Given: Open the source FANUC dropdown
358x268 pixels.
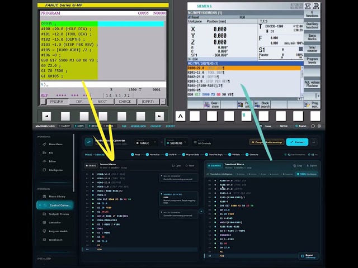Looking at the screenshot, I should coord(146,142).
